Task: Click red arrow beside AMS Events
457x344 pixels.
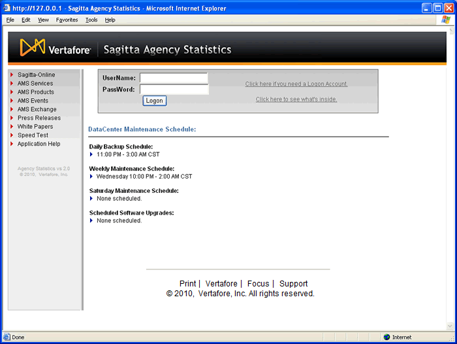Action: 12,101
